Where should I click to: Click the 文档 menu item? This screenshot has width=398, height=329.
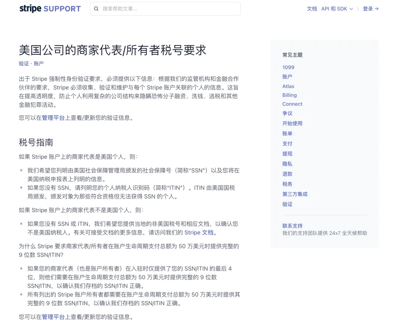(x=312, y=8)
